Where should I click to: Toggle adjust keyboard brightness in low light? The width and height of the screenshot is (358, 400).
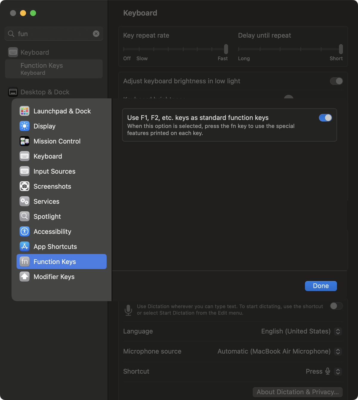click(x=336, y=81)
